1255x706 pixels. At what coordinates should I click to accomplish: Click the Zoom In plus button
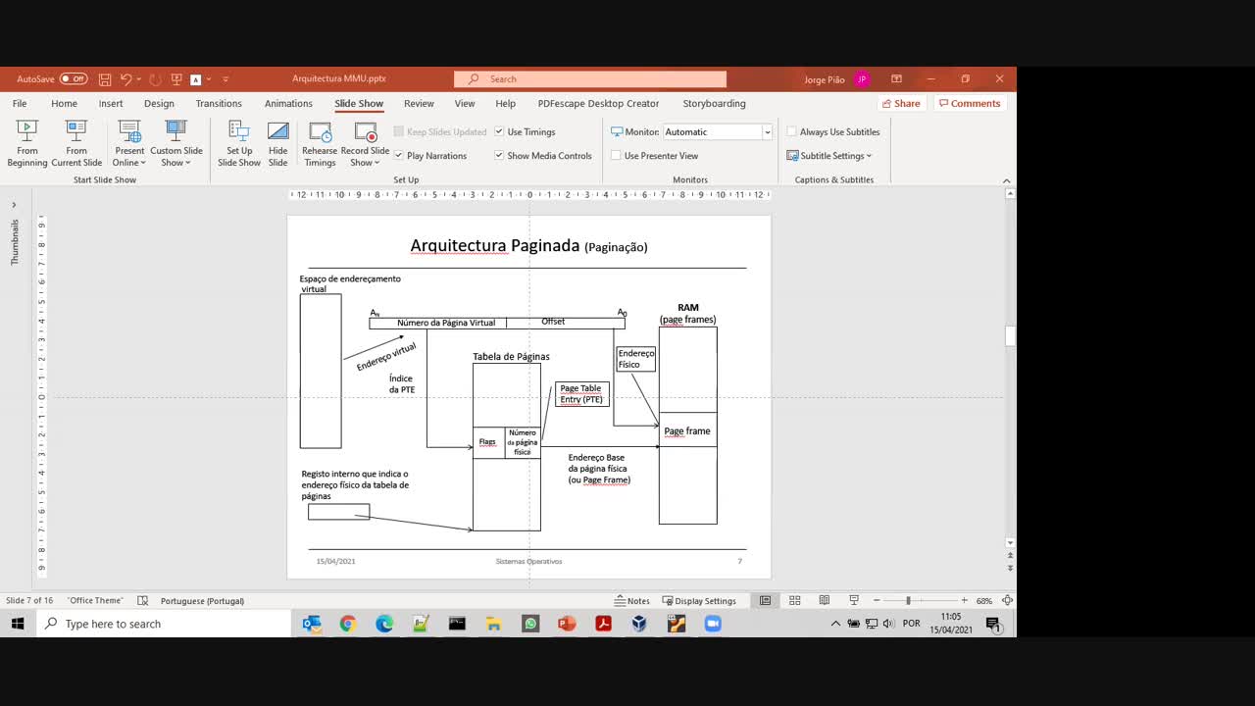click(x=965, y=600)
